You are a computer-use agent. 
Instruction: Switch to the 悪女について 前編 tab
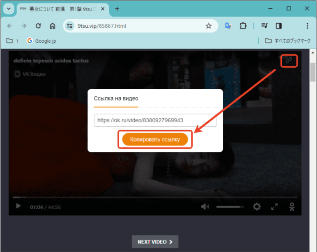pos(63,9)
